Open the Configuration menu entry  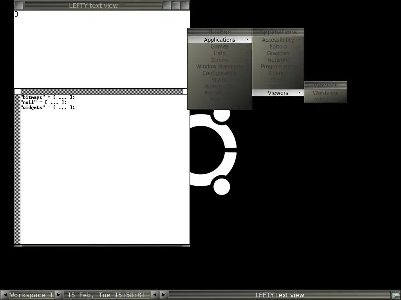click(220, 73)
